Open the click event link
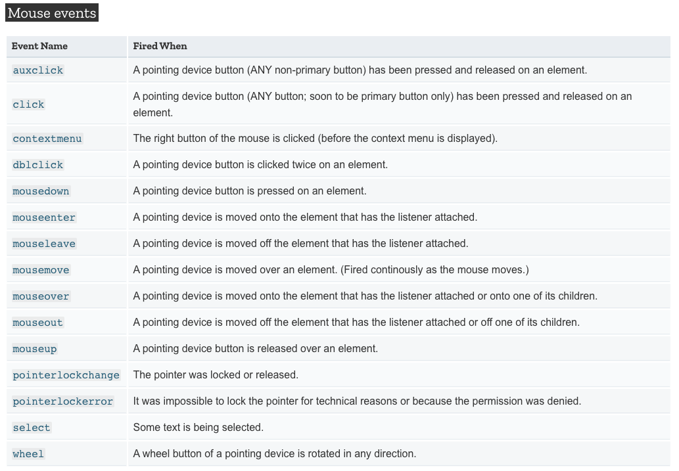Image resolution: width=679 pixels, height=471 pixels. click(x=28, y=104)
